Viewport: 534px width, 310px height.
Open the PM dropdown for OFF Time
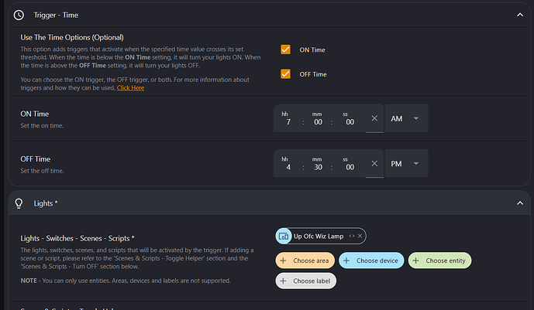(x=406, y=164)
